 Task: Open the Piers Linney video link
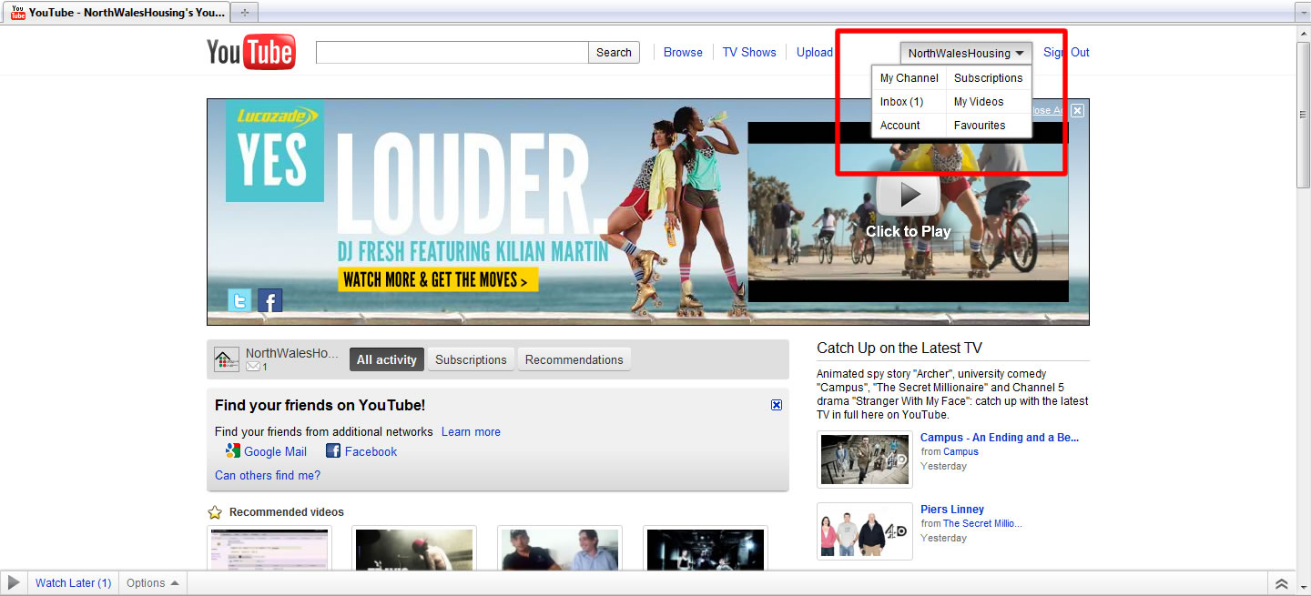(x=952, y=510)
